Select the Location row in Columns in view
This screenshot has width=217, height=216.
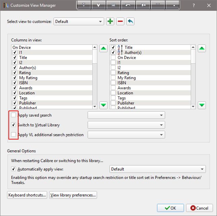(x=52, y=93)
